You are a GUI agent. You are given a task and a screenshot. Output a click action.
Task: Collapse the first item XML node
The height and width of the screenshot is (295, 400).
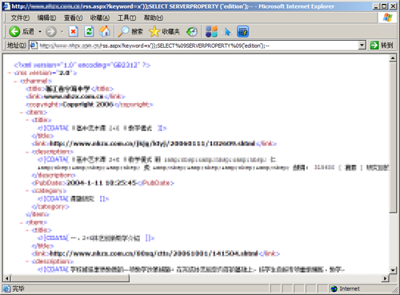[x=22, y=113]
